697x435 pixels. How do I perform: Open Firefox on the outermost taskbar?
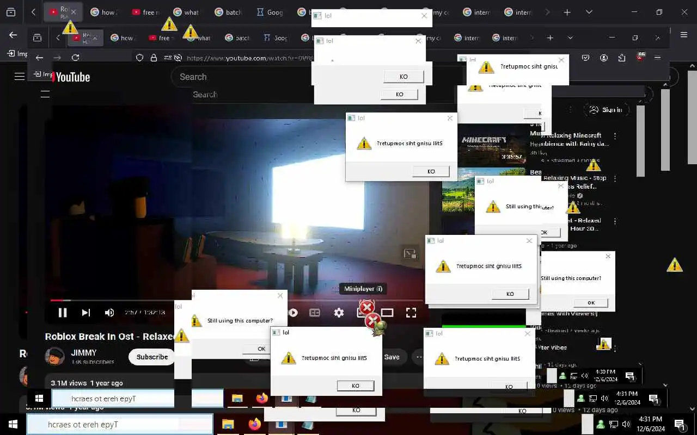tap(254, 424)
